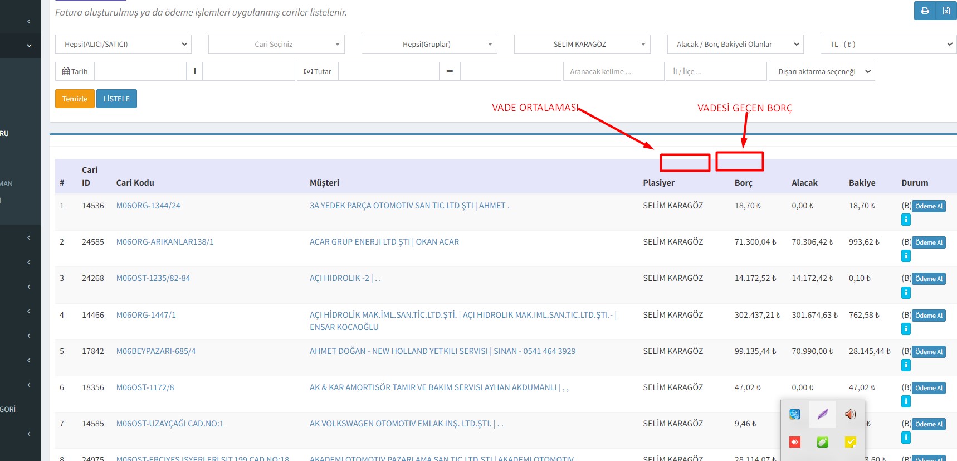Click info icon for ACAR GRUP ENERJI row
The image size is (957, 461).
click(x=906, y=256)
